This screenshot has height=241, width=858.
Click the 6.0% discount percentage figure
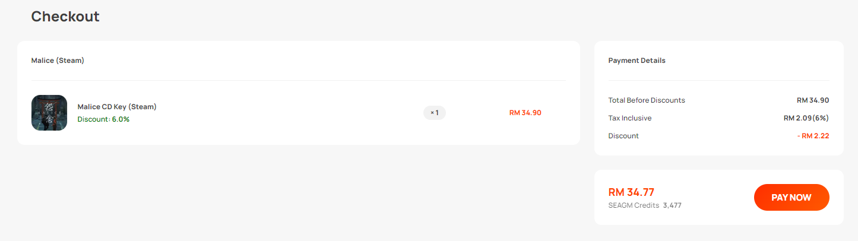point(121,119)
